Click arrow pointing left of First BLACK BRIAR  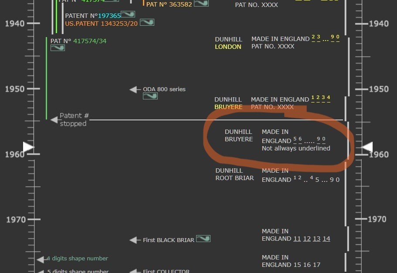[x=134, y=240]
